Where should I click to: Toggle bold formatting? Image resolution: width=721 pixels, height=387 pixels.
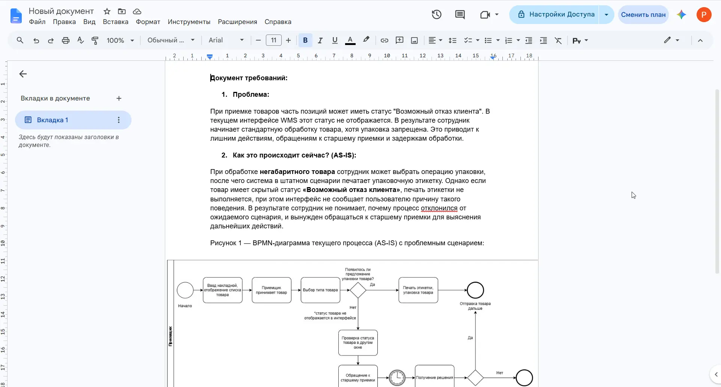click(x=305, y=40)
